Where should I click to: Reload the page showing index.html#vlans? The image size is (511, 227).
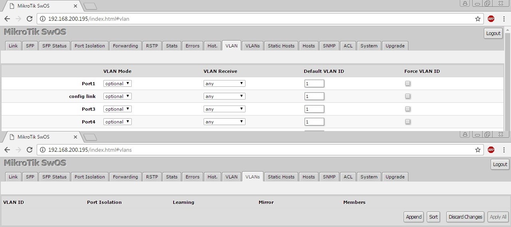29,150
